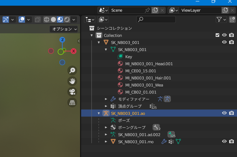This screenshot has height=157, width=237.
Task: Remove the ViewLayer
Action: pyautogui.click(x=232, y=10)
